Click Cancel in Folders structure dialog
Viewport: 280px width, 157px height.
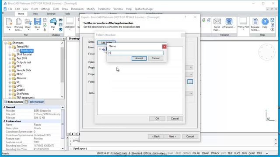point(175,119)
